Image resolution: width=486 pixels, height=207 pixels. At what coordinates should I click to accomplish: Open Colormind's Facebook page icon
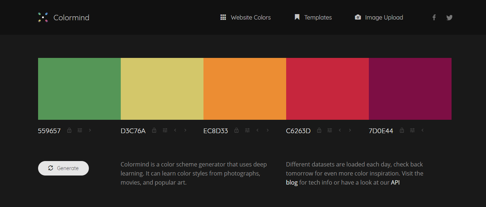[x=434, y=17]
